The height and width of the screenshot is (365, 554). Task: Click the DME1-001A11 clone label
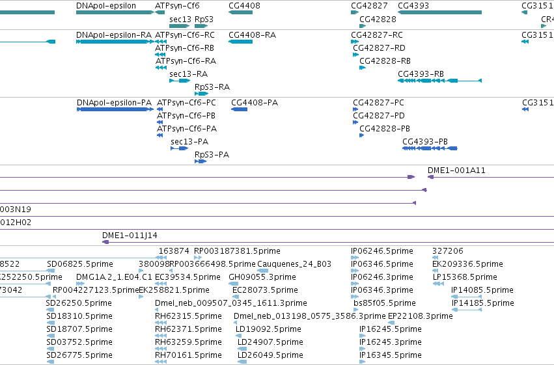[x=456, y=170]
